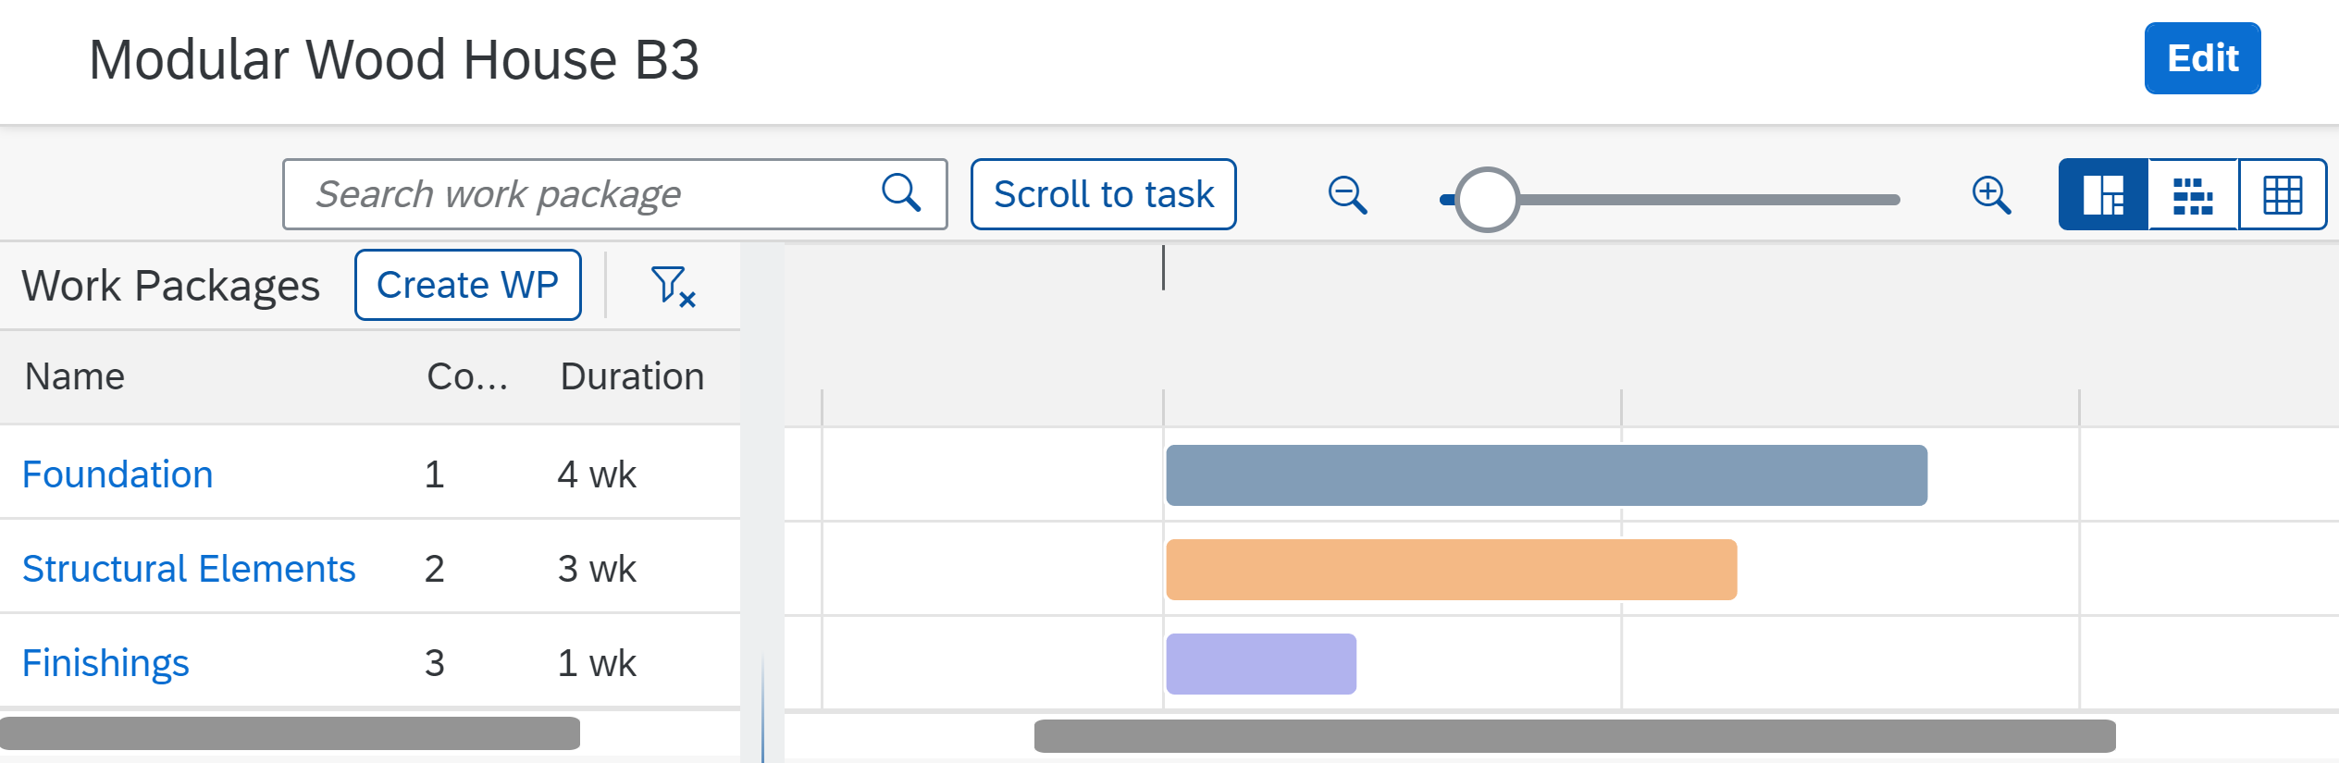Switch to table-only grid view
Image resolution: width=2339 pixels, height=763 pixels.
click(x=2283, y=194)
